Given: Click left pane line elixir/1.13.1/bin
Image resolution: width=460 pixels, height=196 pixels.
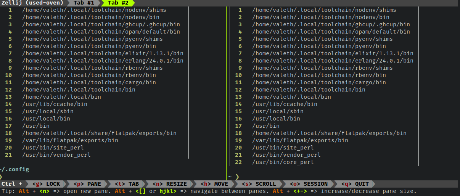Looking at the screenshot, I should tap(103, 53).
